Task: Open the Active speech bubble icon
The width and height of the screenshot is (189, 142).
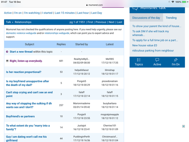Action: coord(157,60)
